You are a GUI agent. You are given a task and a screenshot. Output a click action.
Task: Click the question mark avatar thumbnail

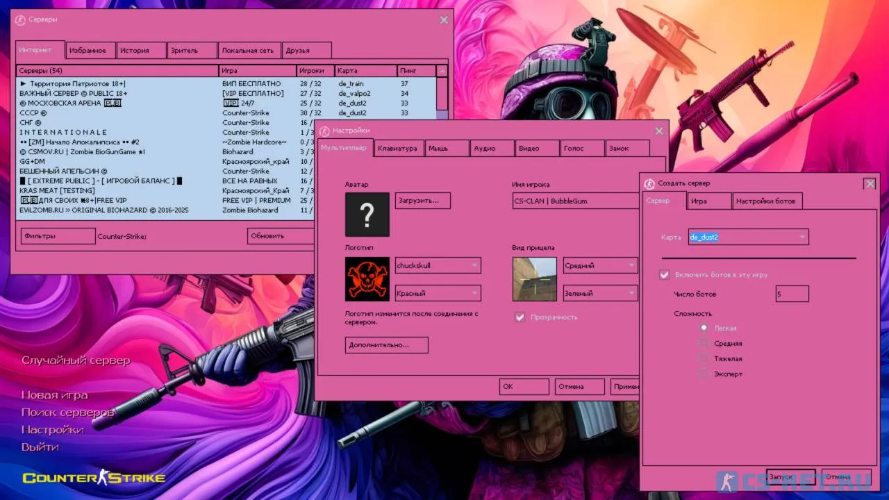pyautogui.click(x=367, y=215)
